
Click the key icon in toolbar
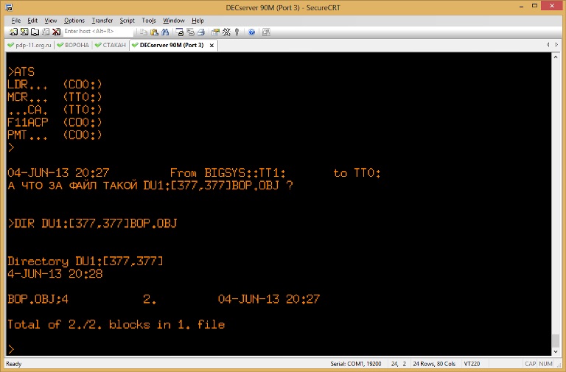pyautogui.click(x=237, y=32)
